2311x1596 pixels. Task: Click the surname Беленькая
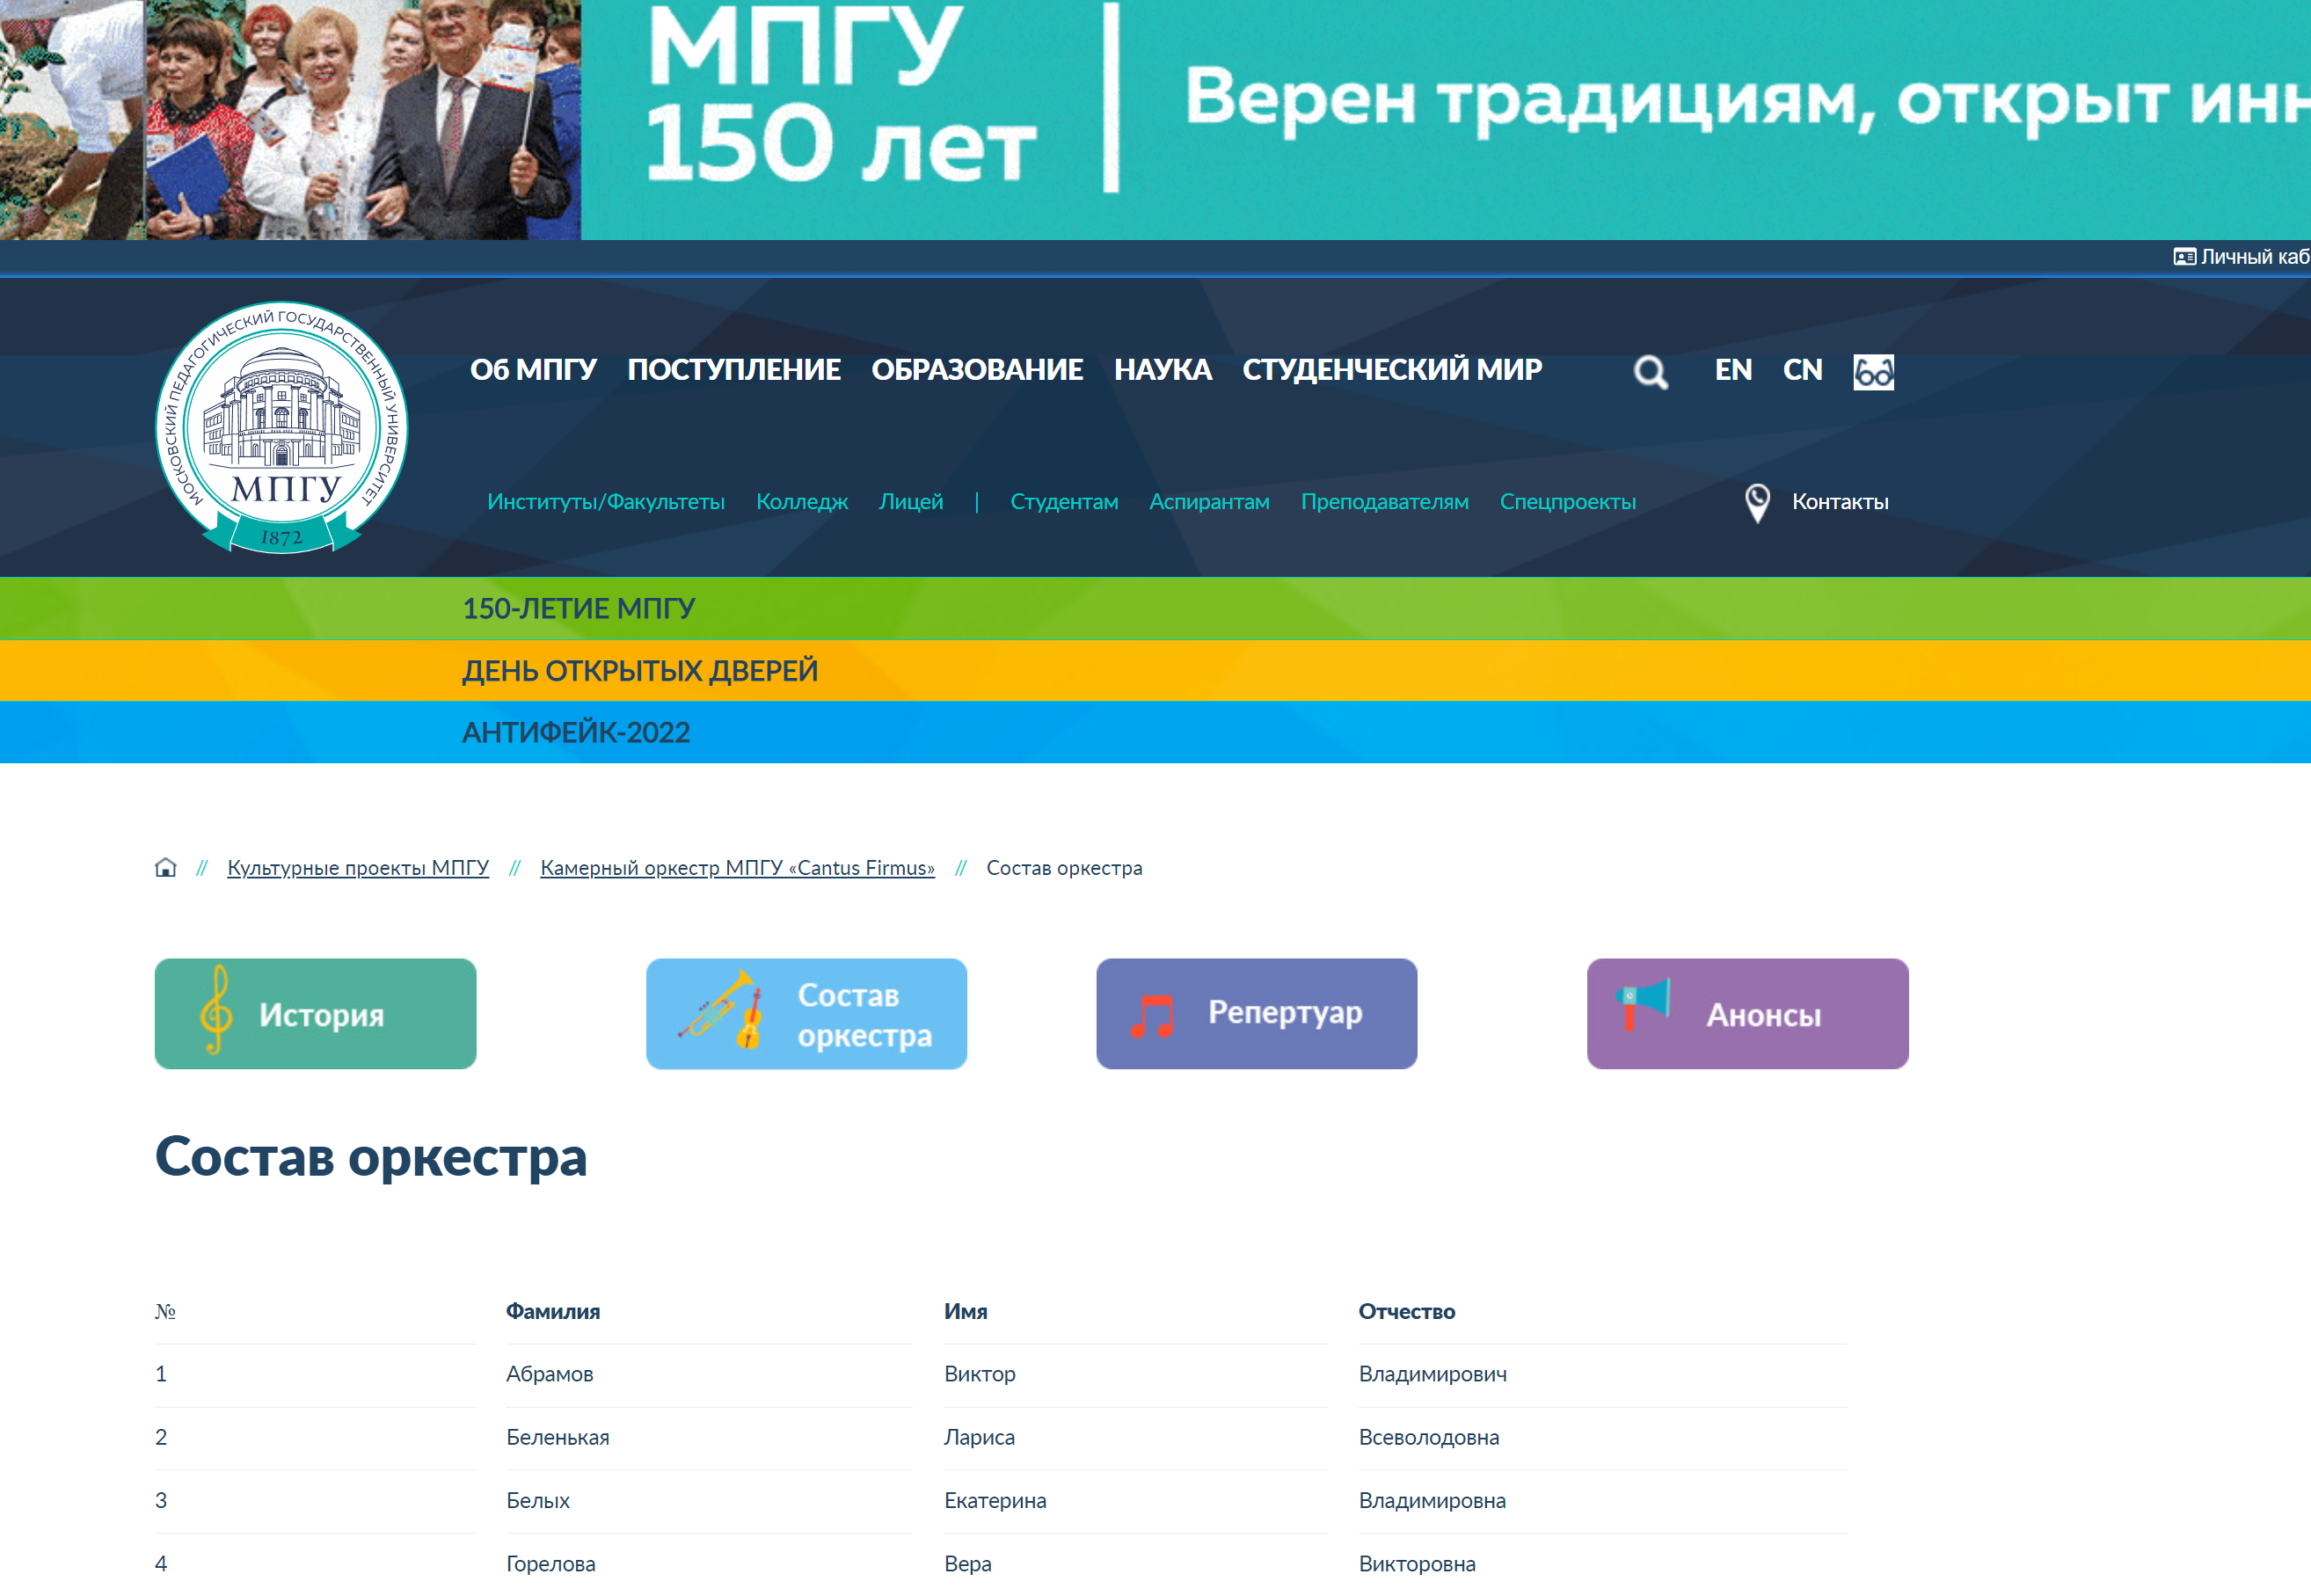coord(557,1438)
